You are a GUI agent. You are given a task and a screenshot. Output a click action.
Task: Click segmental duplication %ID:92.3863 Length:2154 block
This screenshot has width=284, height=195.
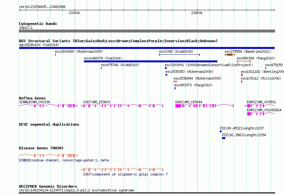[x=224, y=138]
